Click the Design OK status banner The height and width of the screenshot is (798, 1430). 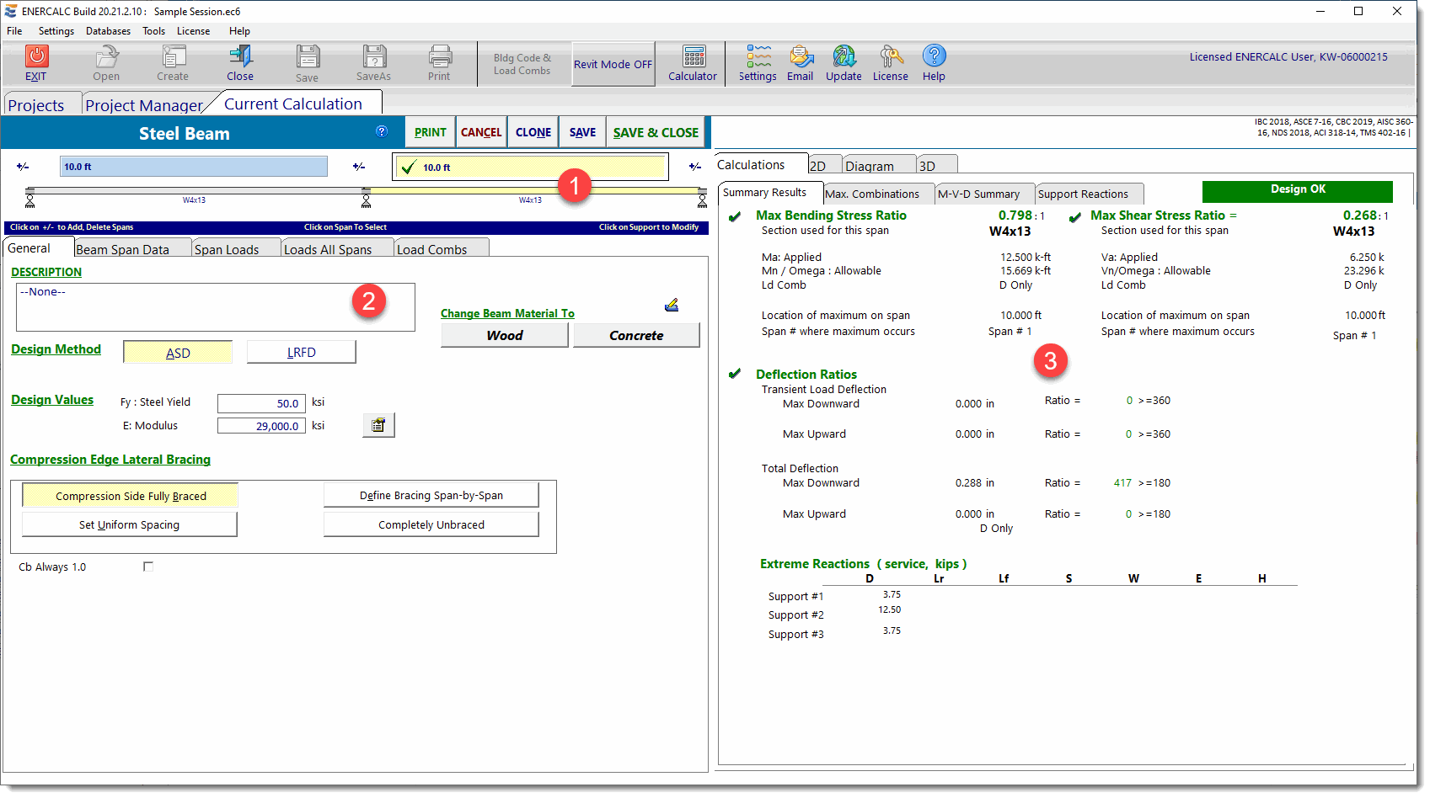tap(1298, 190)
